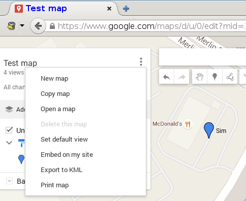
Task: Click the Test map title text
Action: pyautogui.click(x=20, y=63)
